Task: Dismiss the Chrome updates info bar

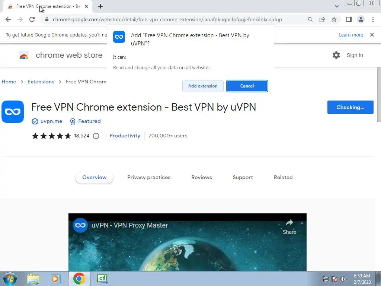Action: pos(372,35)
